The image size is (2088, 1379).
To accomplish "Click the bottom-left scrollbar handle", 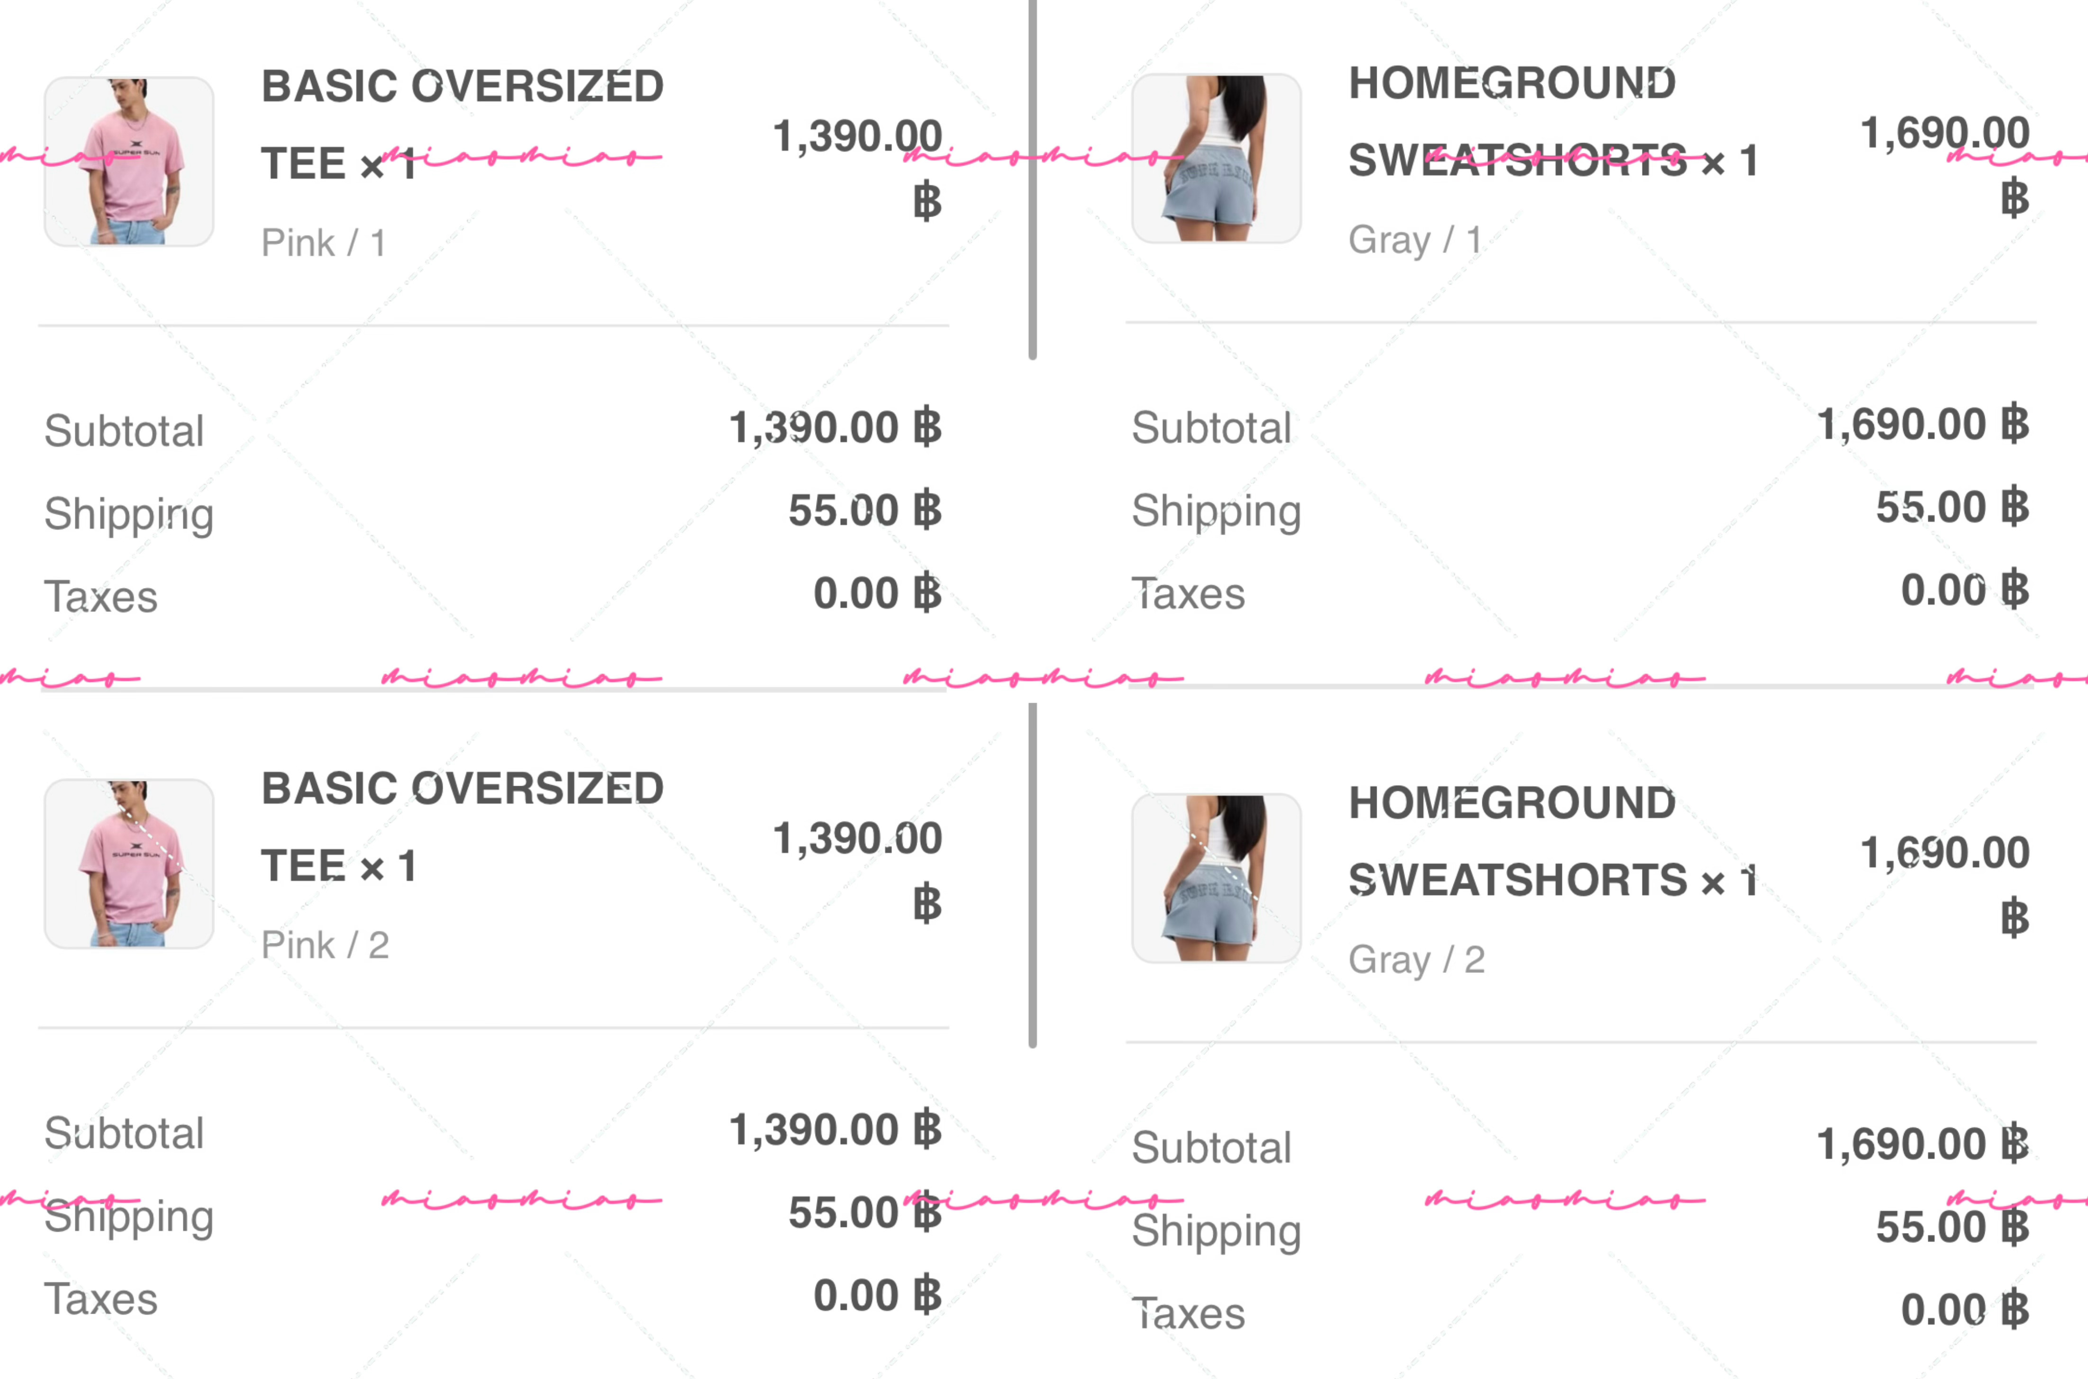I will (x=1033, y=875).
